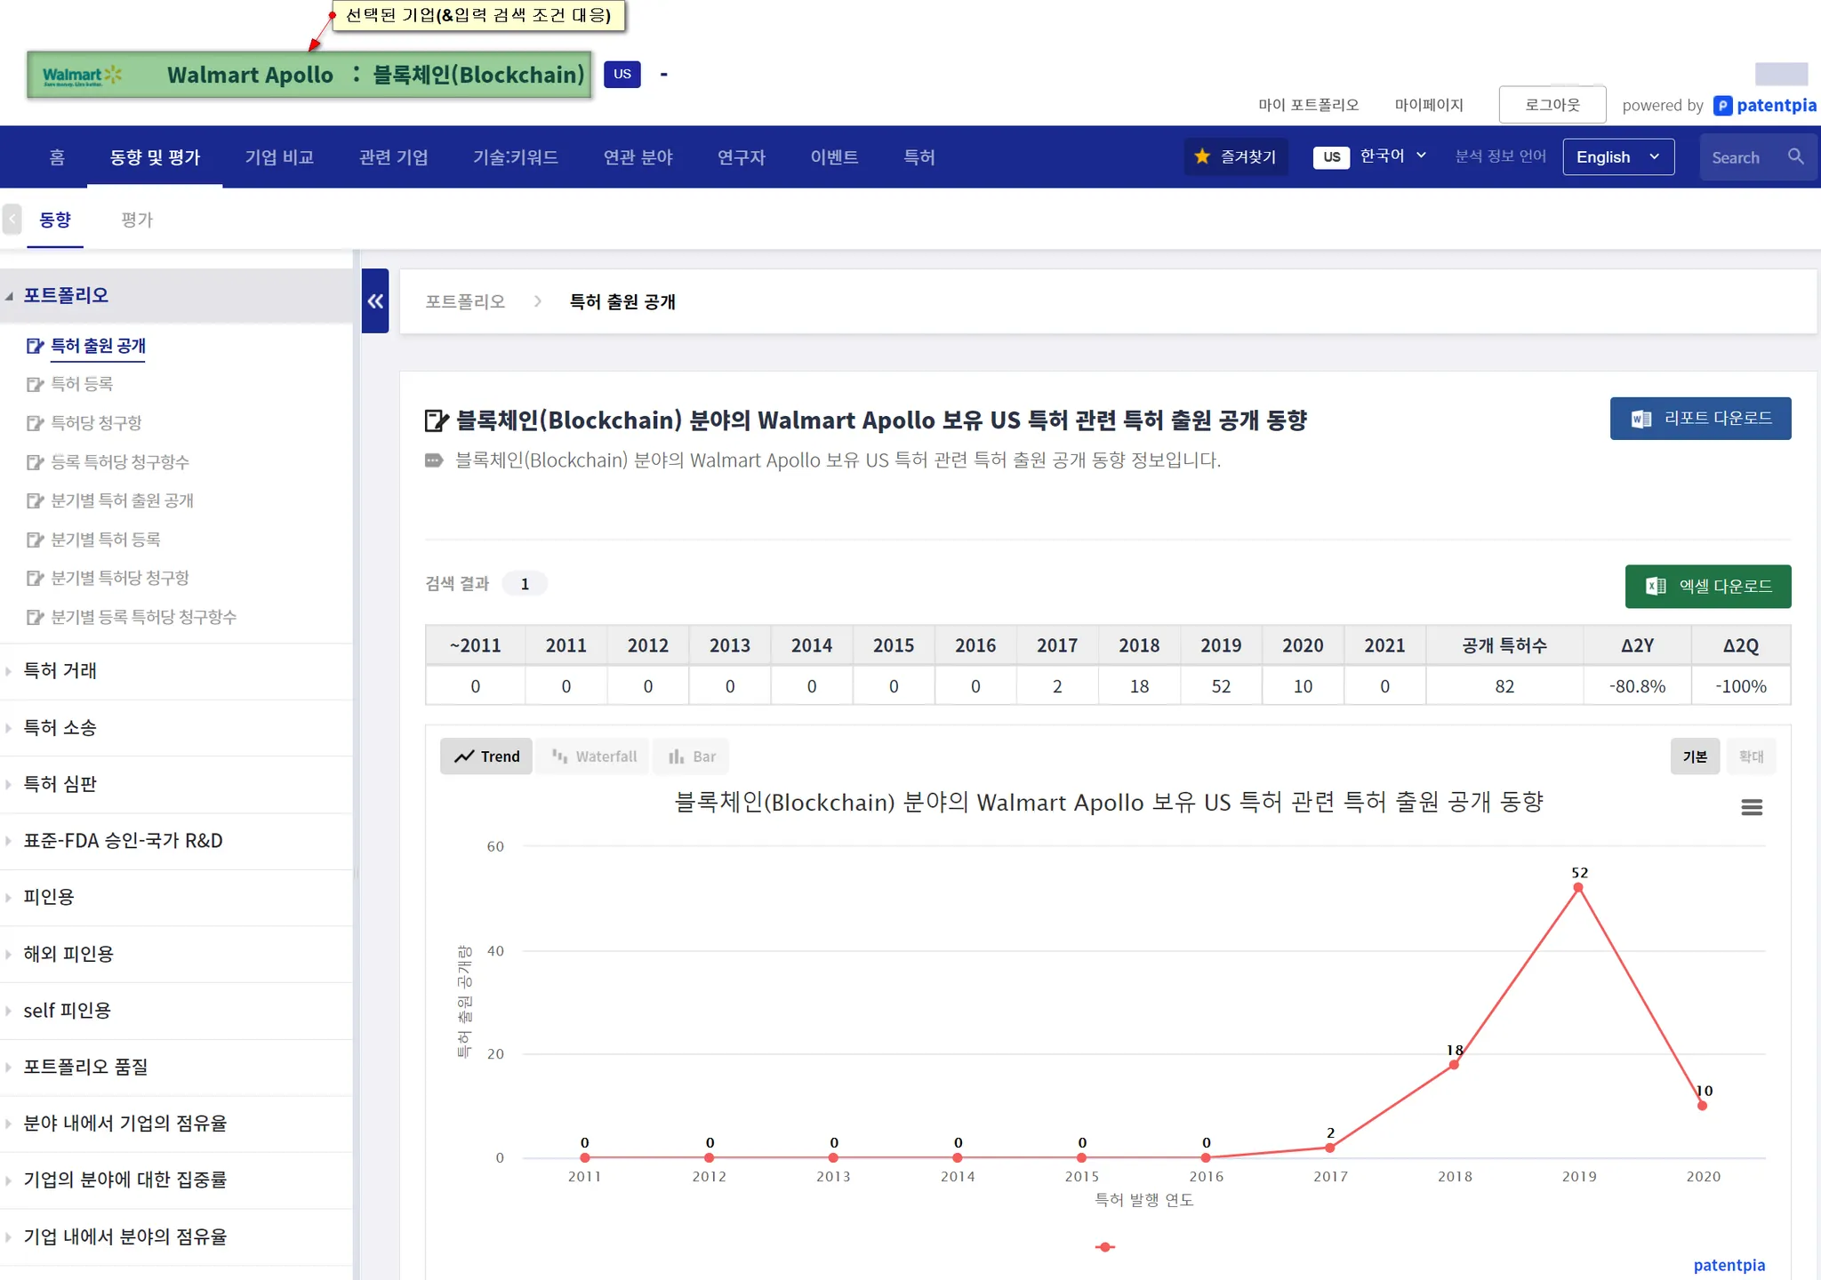
Task: Open 기업 비교 menu item
Action: (279, 157)
